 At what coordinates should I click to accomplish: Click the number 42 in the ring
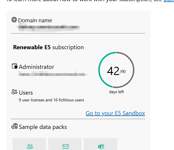point(113,71)
